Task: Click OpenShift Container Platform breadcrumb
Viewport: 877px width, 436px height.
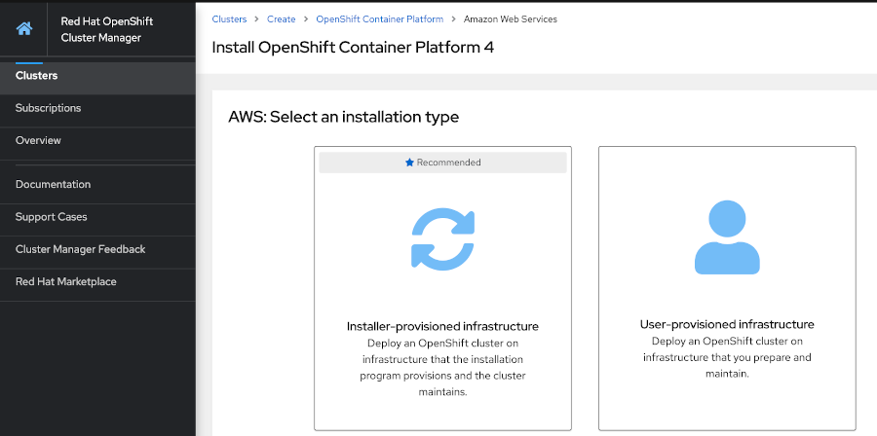Action: pyautogui.click(x=380, y=19)
